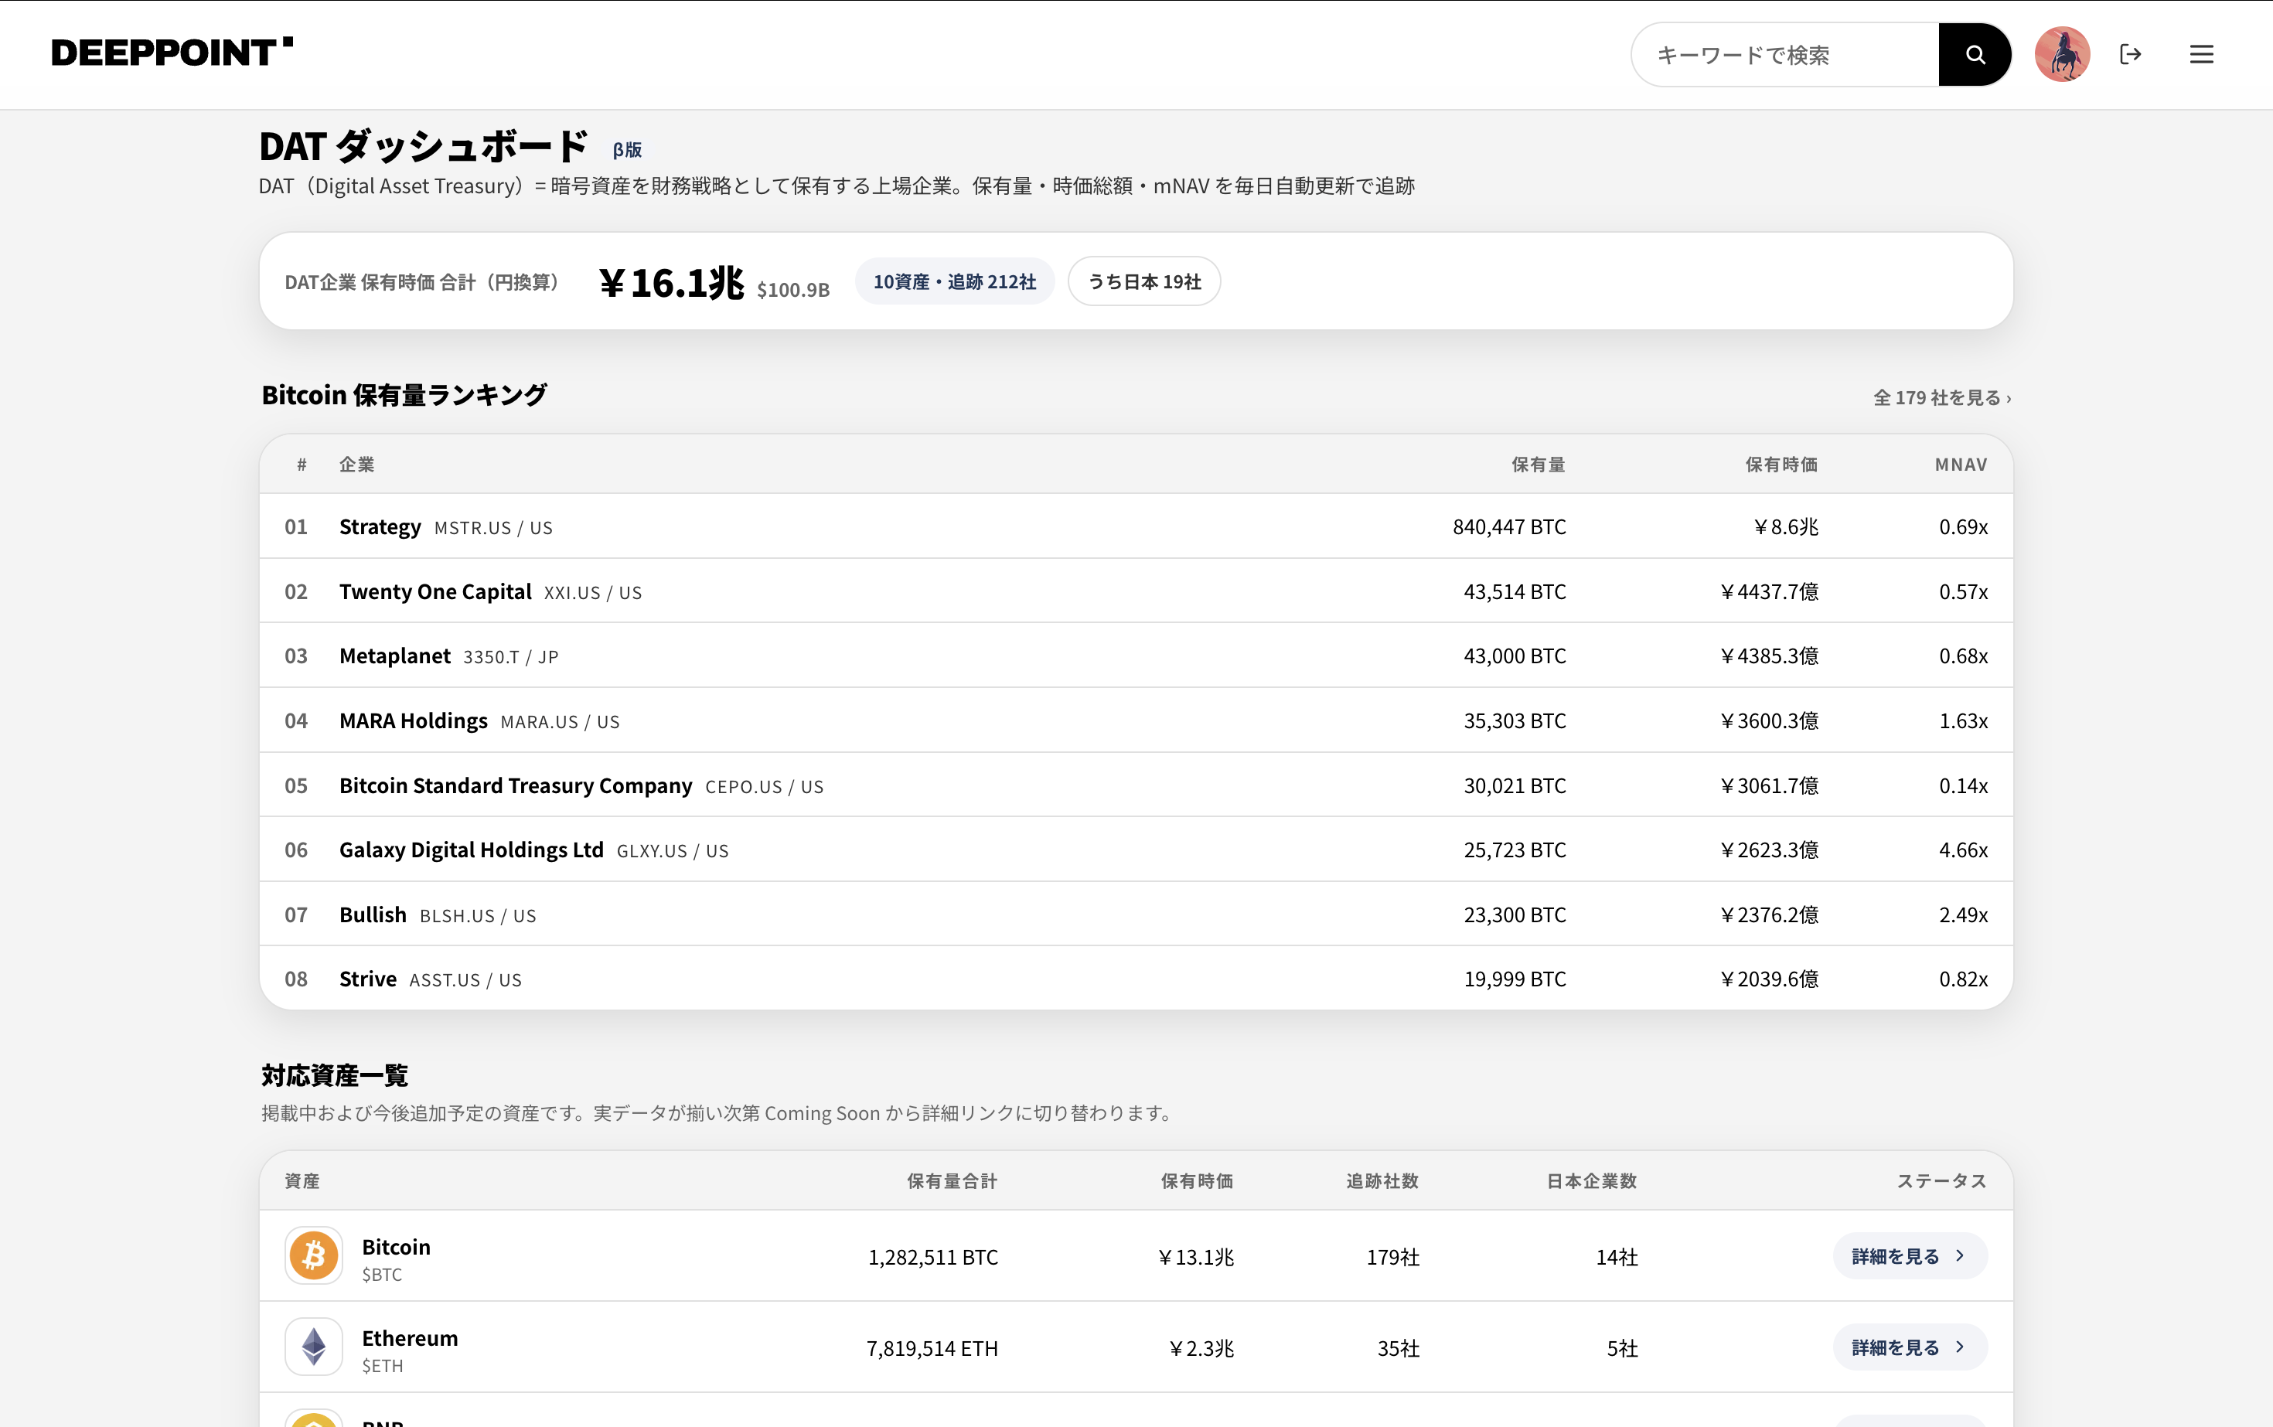This screenshot has height=1427, width=2273.
Task: Open the Strive company row
Action: tap(1136, 979)
